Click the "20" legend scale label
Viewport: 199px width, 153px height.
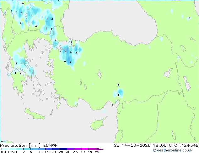54,152
